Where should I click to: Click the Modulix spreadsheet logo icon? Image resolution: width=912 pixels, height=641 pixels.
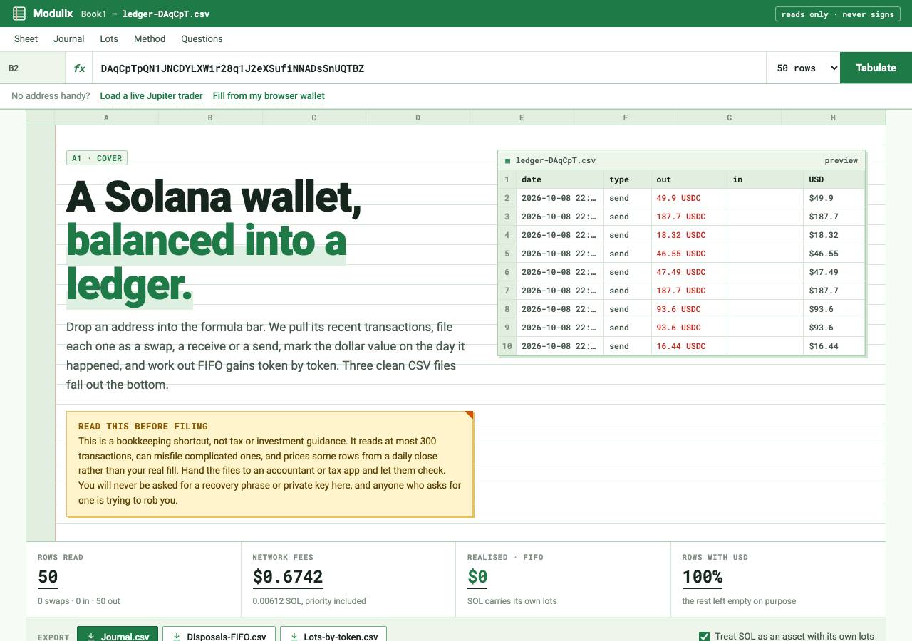(19, 14)
